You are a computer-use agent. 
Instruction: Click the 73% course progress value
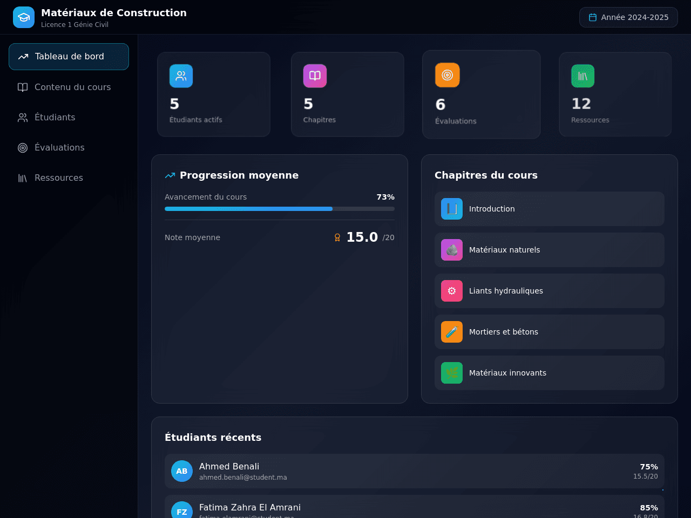pyautogui.click(x=385, y=197)
